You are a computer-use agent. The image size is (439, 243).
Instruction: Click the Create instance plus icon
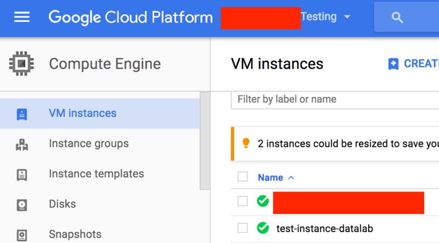tap(393, 64)
